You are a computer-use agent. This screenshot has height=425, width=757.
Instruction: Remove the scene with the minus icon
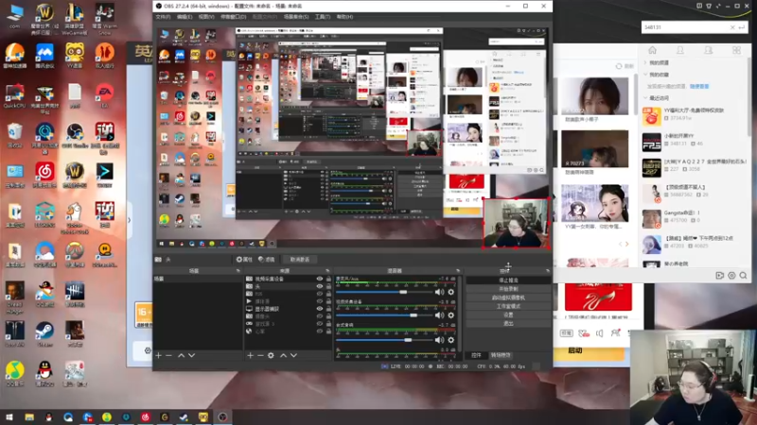[168, 356]
